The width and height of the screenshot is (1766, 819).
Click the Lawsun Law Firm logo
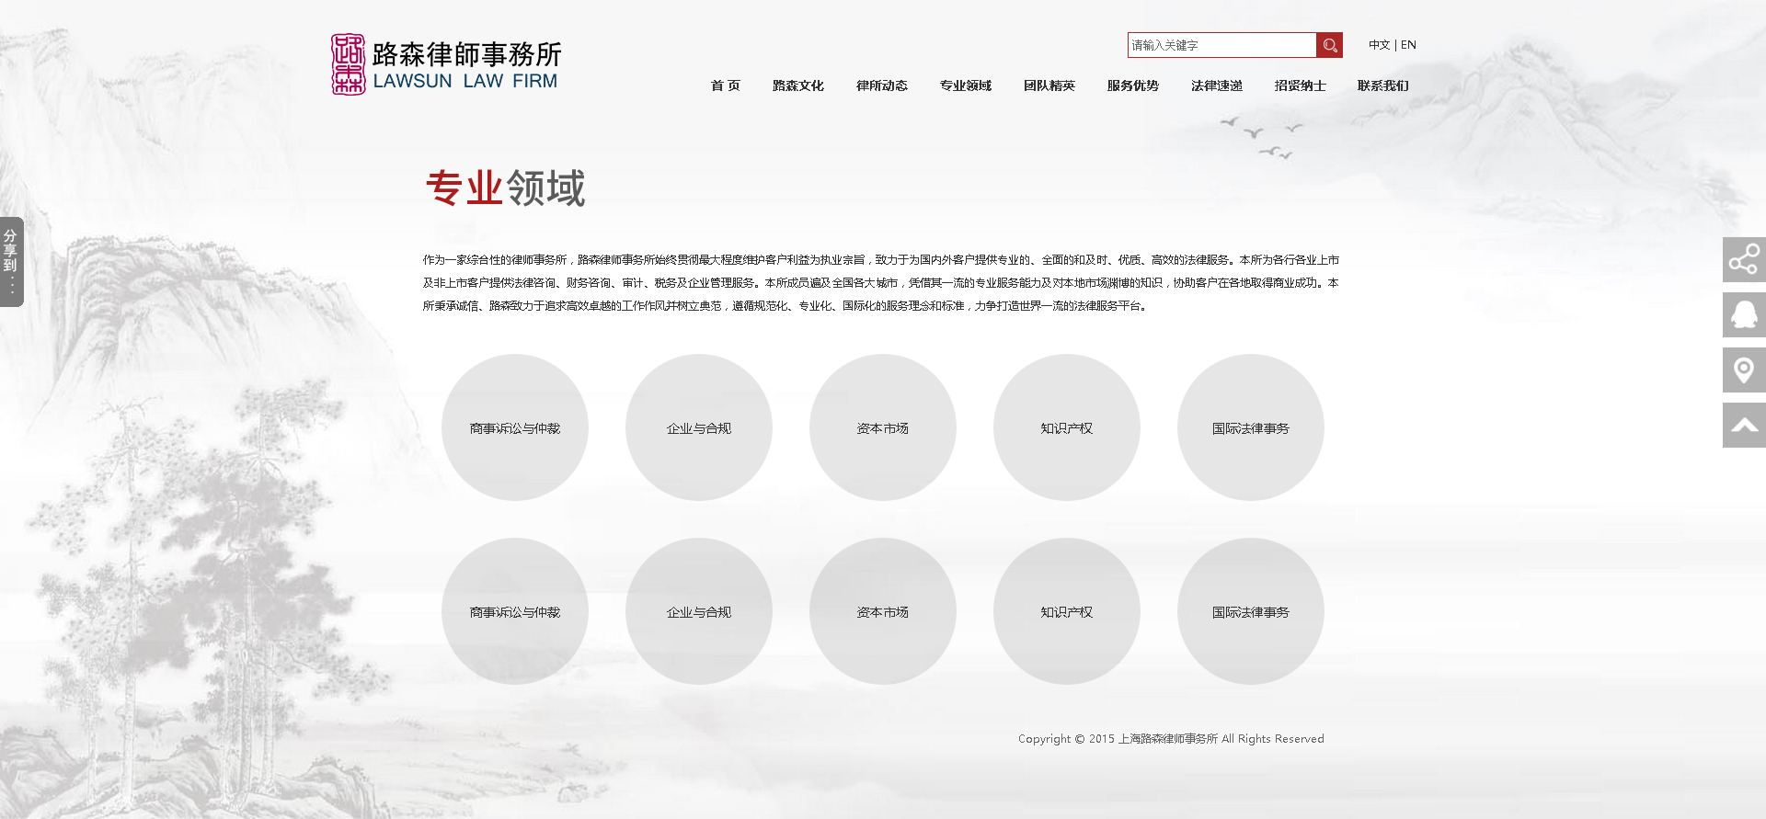(446, 64)
